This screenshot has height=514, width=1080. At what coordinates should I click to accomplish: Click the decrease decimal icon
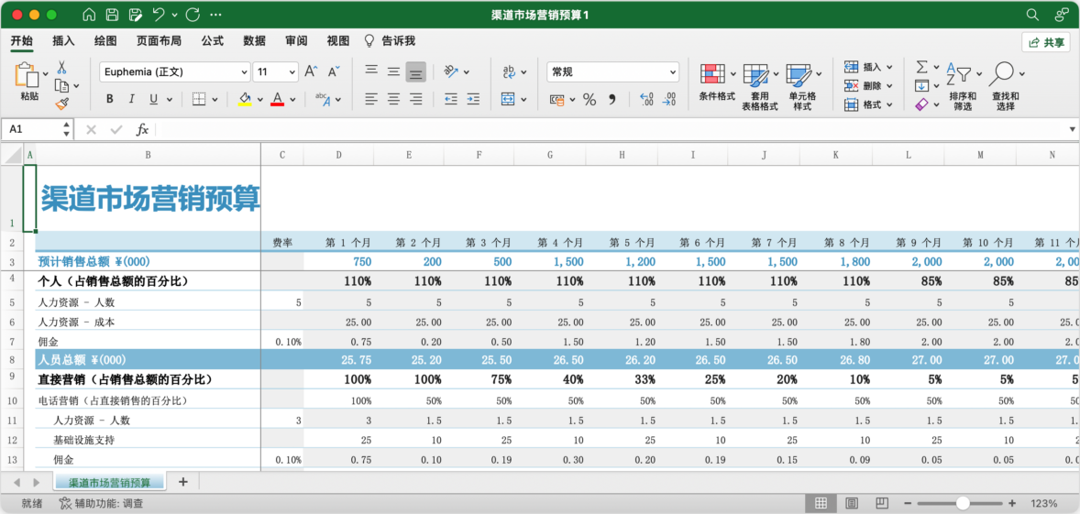(x=668, y=100)
